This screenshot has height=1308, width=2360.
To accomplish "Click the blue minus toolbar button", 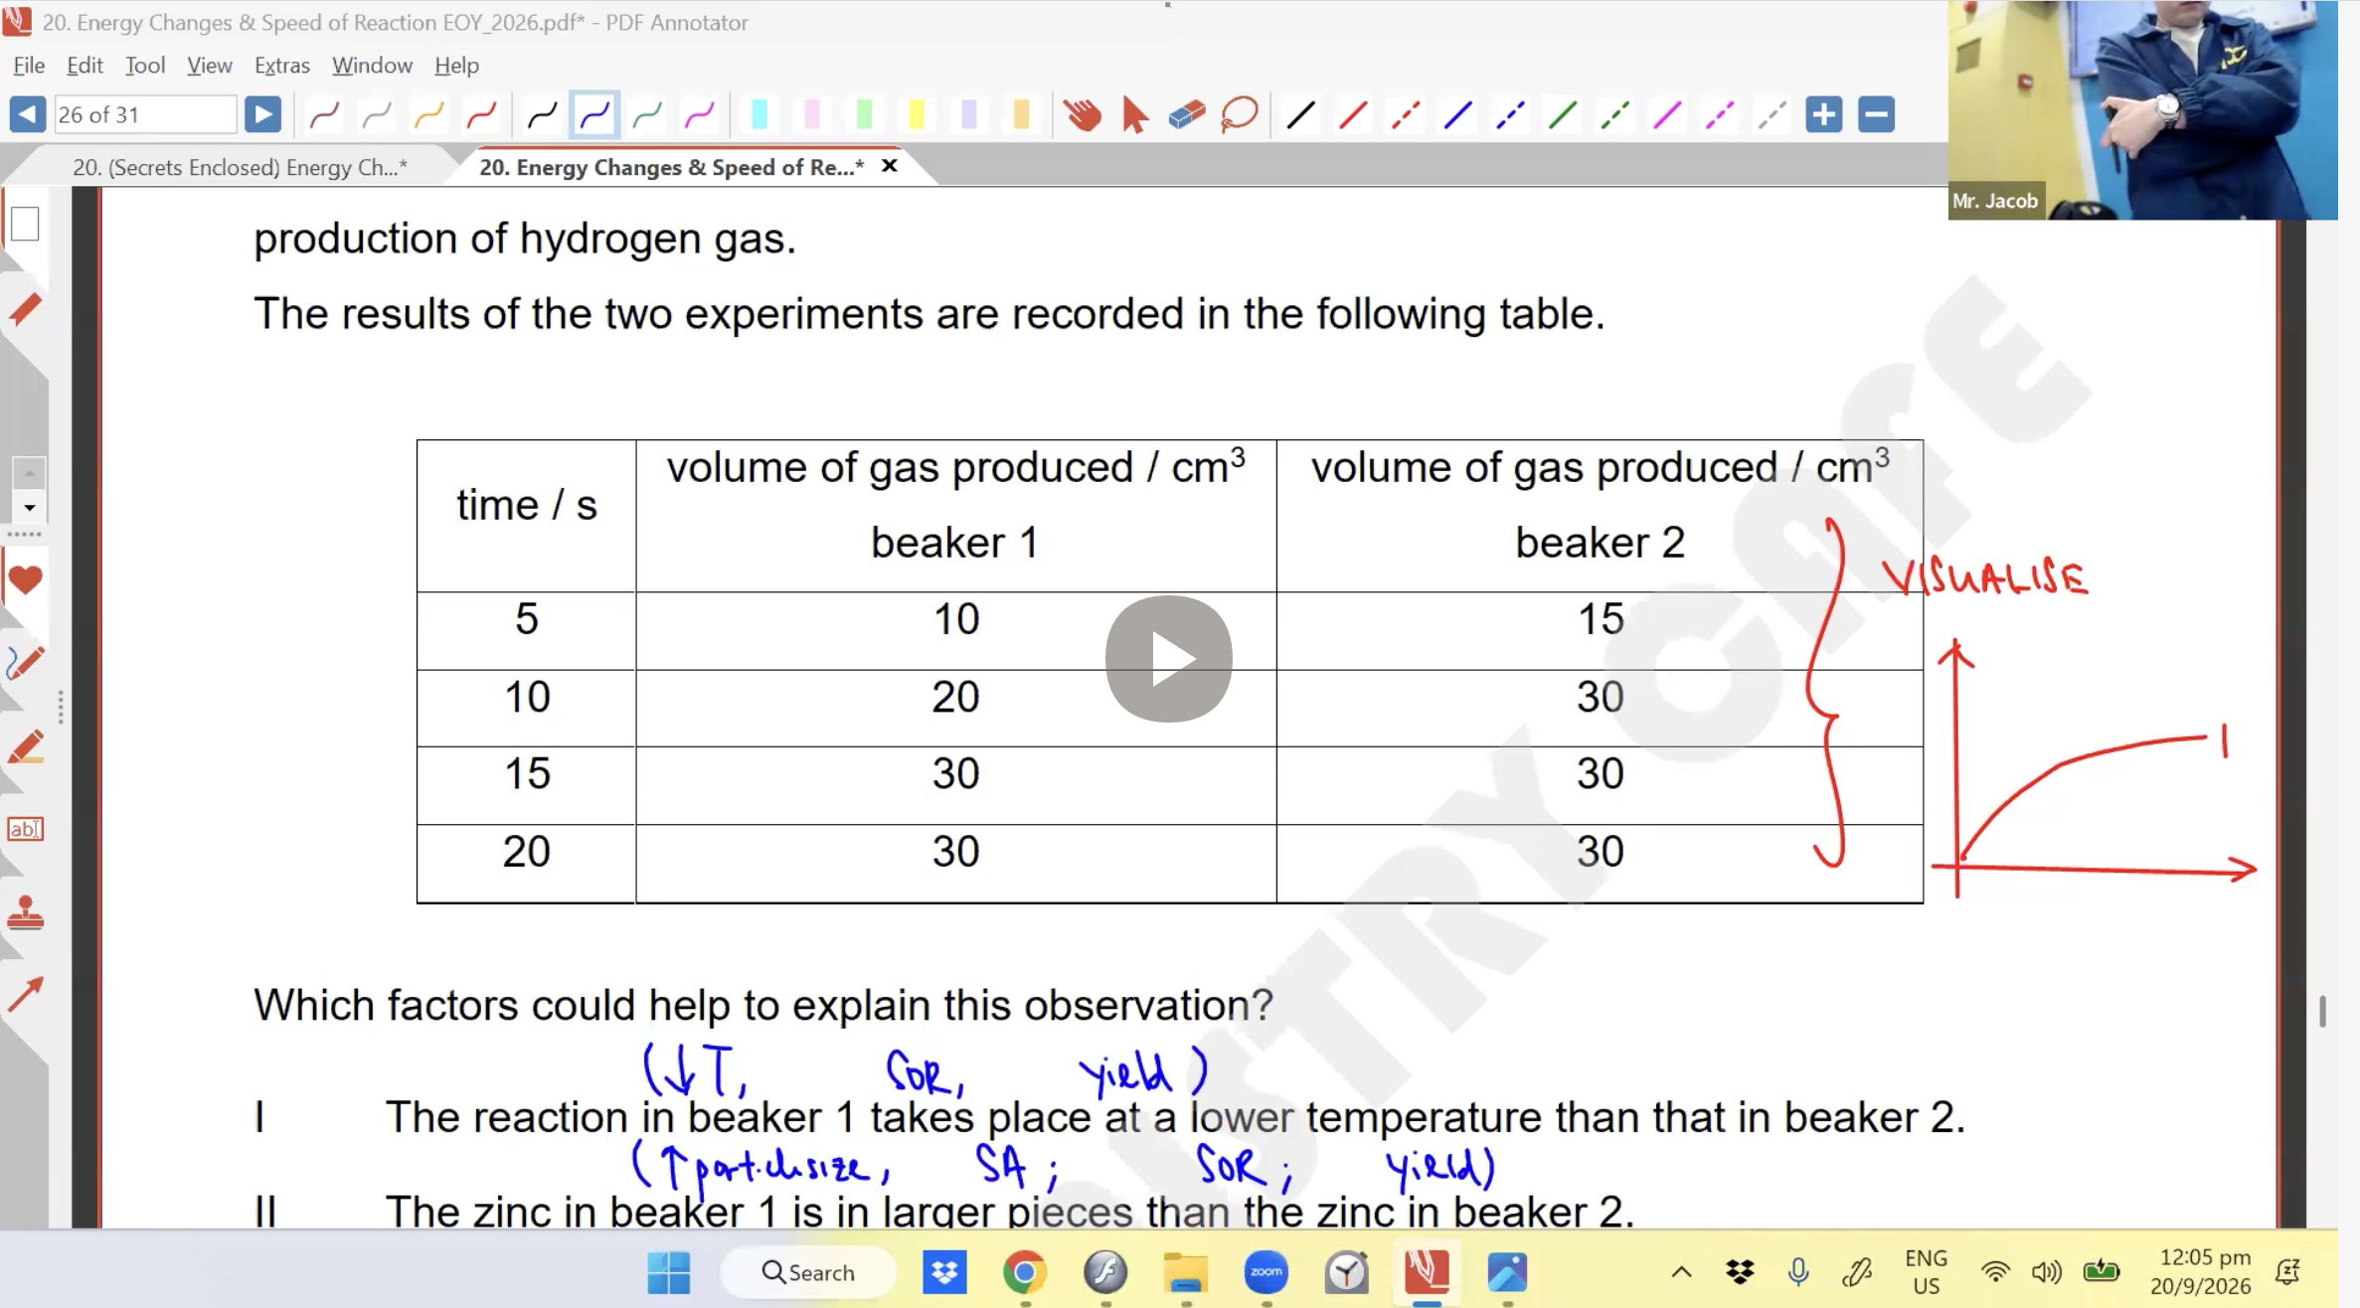I will [x=1877, y=115].
